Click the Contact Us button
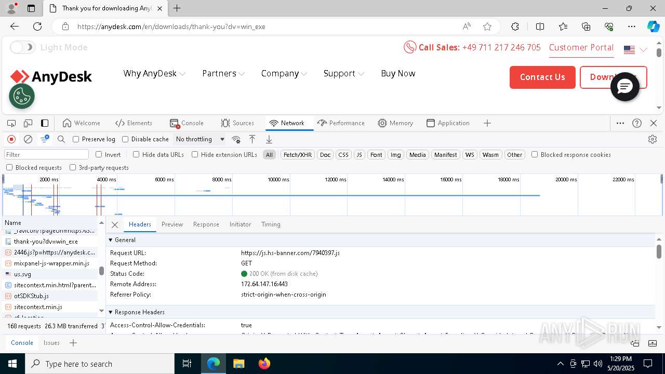Screen dimensions: 665x374 pos(542,77)
